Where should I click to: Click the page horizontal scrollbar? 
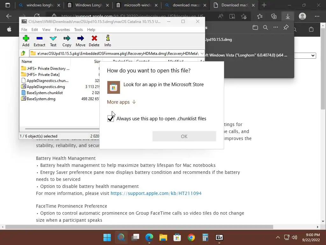139,227
